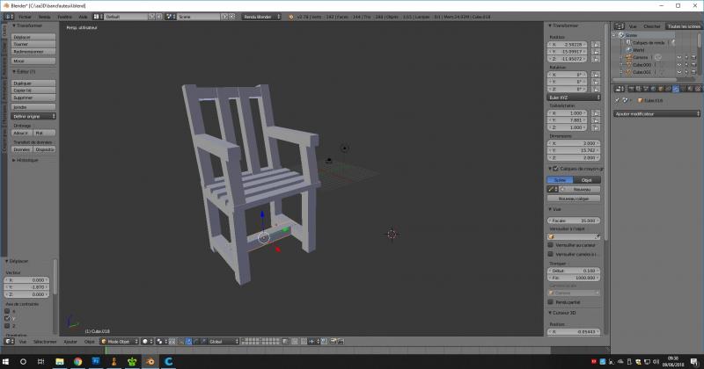The width and height of the screenshot is (704, 369).
Task: Click the Focale value slider field
Action: point(574,221)
